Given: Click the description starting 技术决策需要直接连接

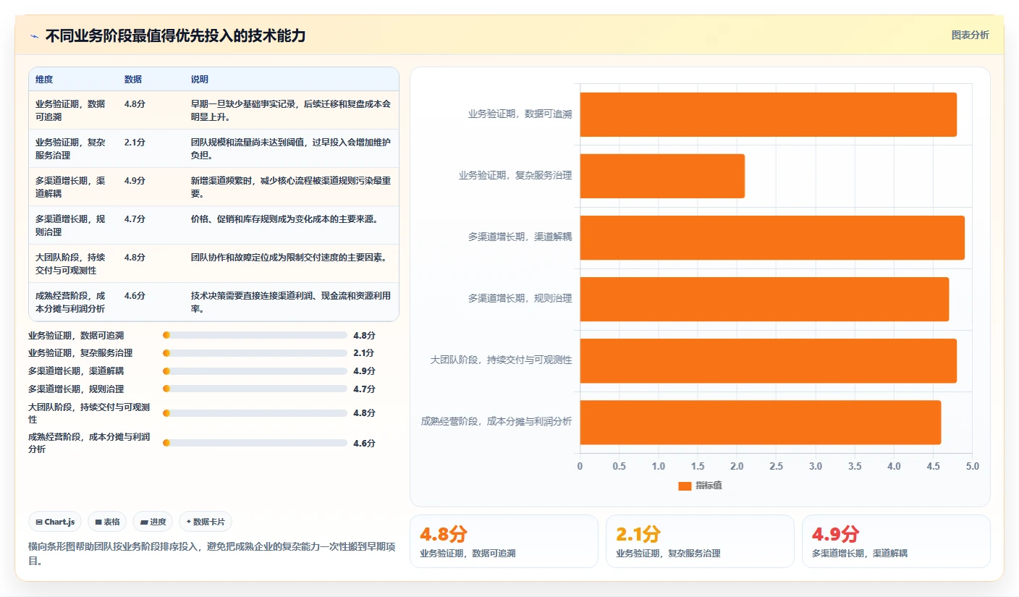Looking at the screenshot, I should tap(291, 302).
